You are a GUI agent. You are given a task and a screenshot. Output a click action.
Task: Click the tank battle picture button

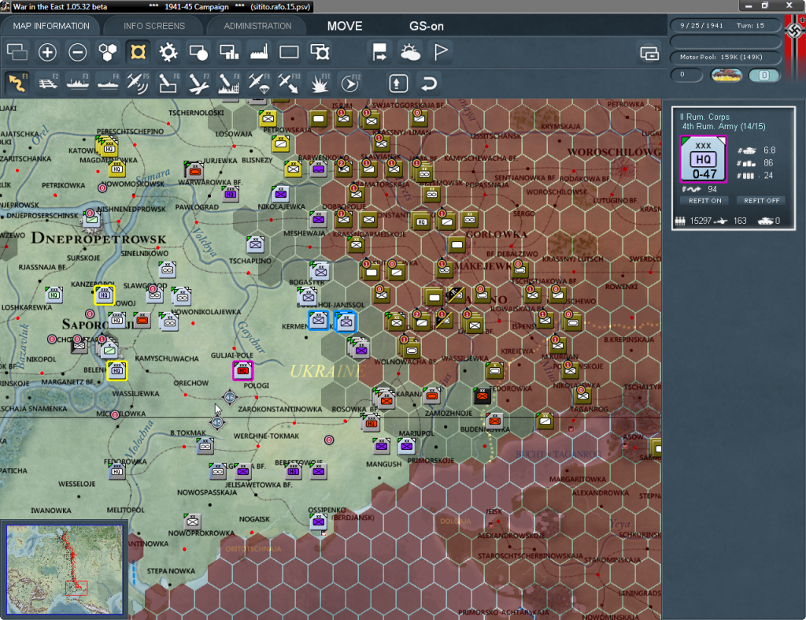pos(727,76)
